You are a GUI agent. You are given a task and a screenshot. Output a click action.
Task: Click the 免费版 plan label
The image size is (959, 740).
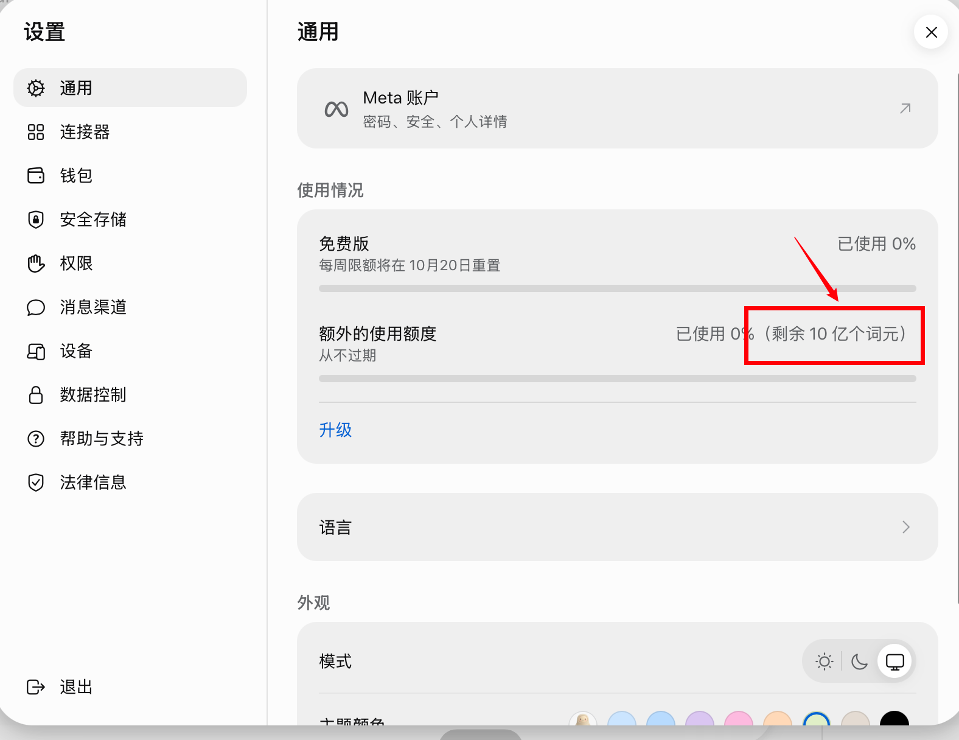[344, 244]
